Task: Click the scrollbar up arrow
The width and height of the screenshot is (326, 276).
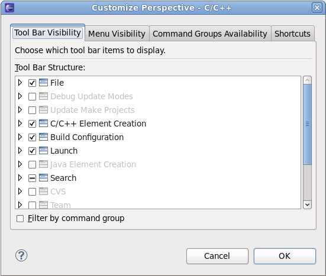Action: 307,80
